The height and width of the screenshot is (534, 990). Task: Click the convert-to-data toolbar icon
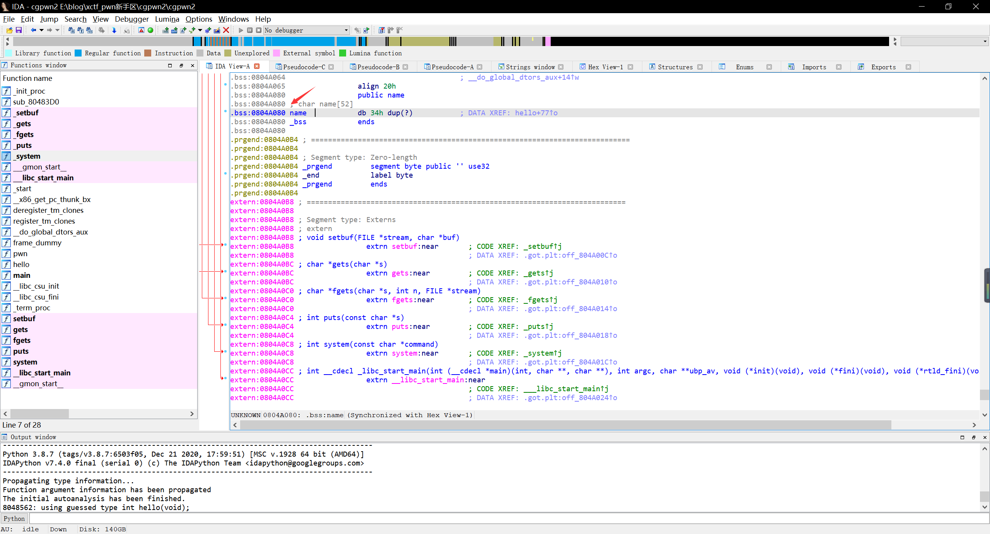(x=174, y=30)
